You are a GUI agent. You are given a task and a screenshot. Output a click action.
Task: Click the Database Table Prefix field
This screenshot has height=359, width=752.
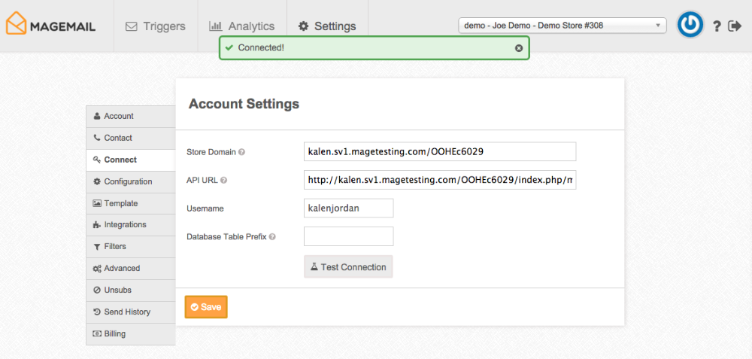pyautogui.click(x=348, y=236)
